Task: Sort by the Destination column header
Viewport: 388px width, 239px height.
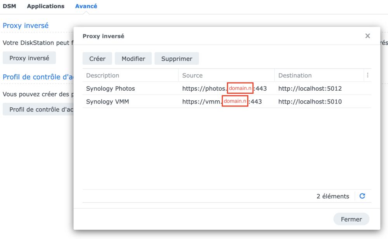Action: pyautogui.click(x=295, y=76)
